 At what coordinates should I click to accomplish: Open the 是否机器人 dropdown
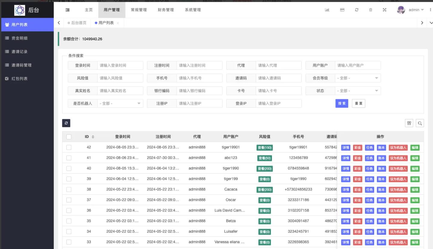120,103
